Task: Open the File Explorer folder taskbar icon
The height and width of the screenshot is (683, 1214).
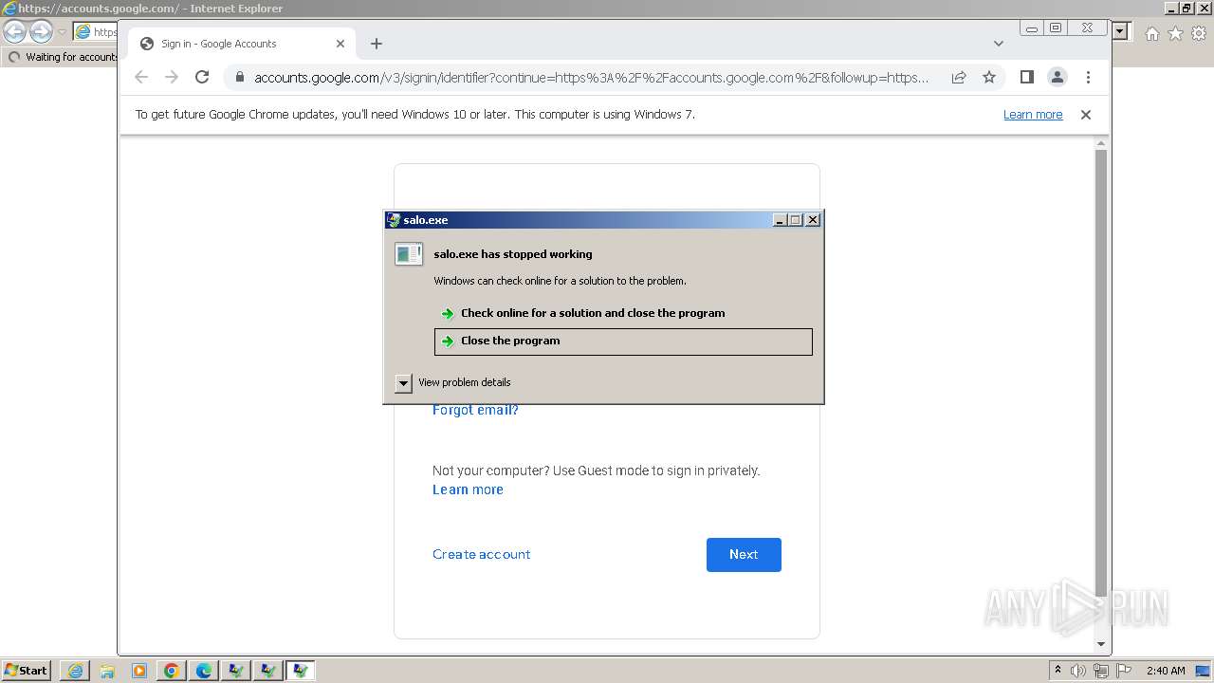Action: [x=107, y=671]
